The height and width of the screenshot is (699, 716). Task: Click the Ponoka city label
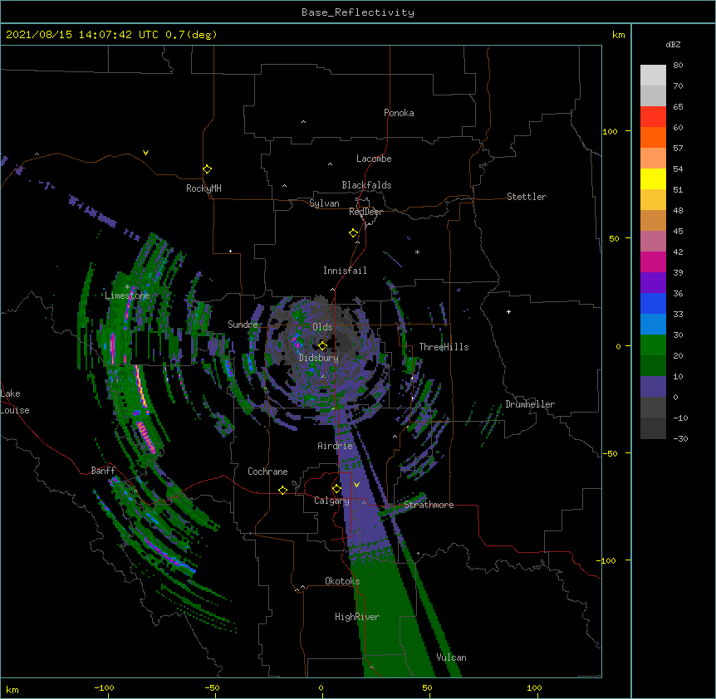coord(399,113)
